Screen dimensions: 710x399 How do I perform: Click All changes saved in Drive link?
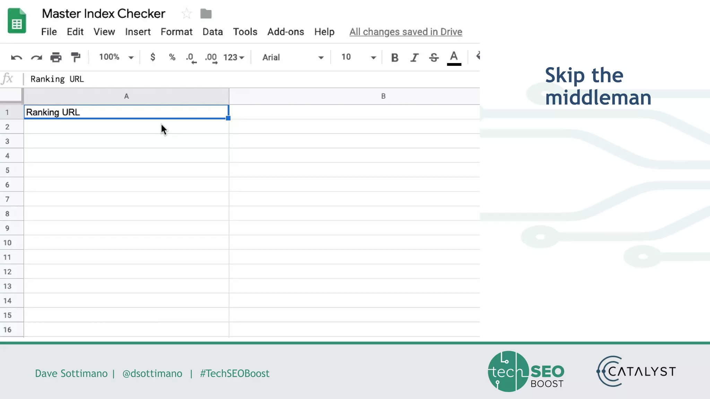406,32
